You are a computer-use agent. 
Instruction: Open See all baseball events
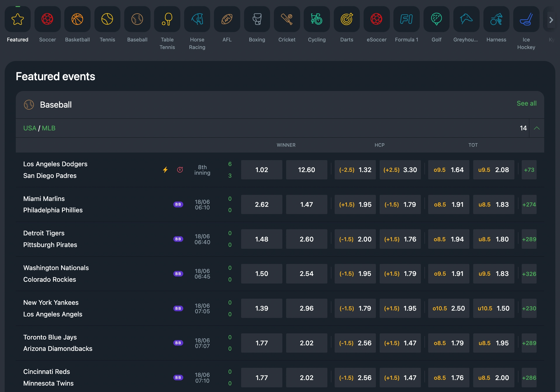(526, 103)
